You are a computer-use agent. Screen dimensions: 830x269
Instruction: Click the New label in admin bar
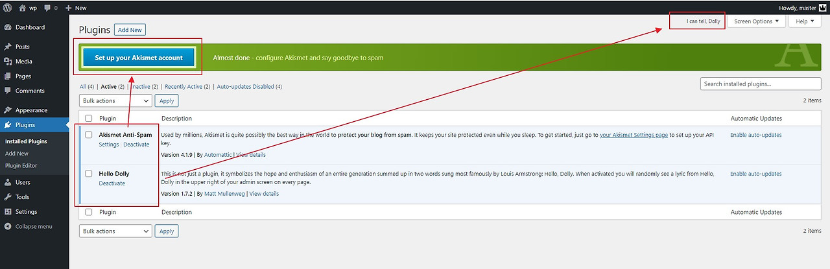81,8
